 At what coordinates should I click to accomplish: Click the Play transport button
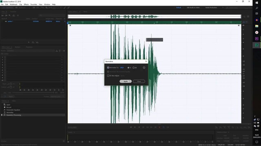(135, 127)
